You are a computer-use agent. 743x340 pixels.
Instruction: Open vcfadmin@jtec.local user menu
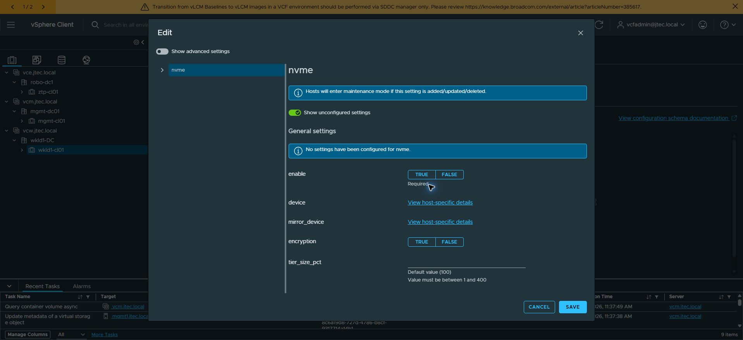coord(651,25)
